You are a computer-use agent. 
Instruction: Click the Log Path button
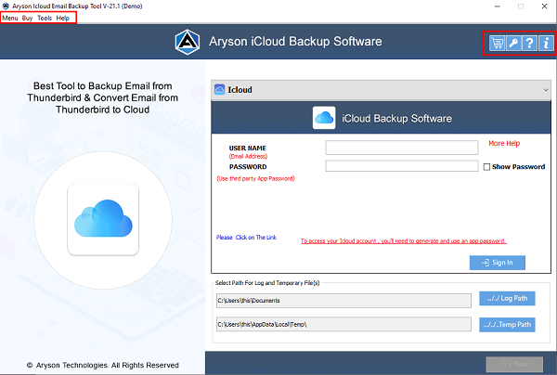coord(507,298)
